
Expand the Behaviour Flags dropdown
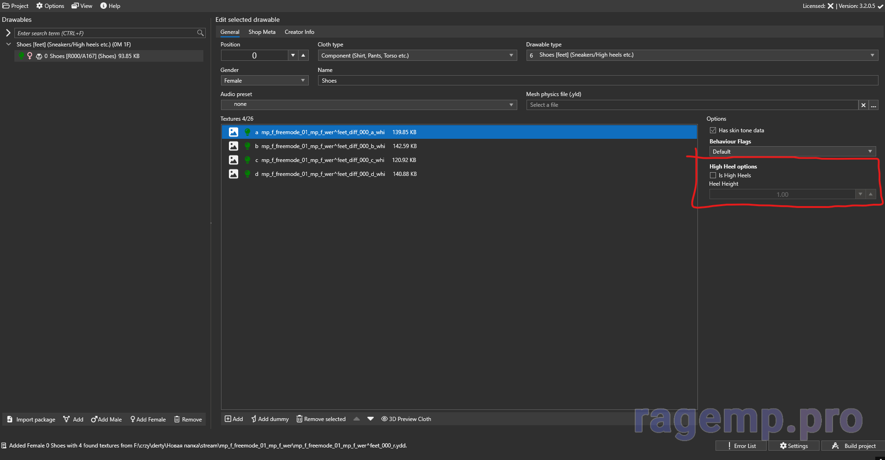pos(792,152)
